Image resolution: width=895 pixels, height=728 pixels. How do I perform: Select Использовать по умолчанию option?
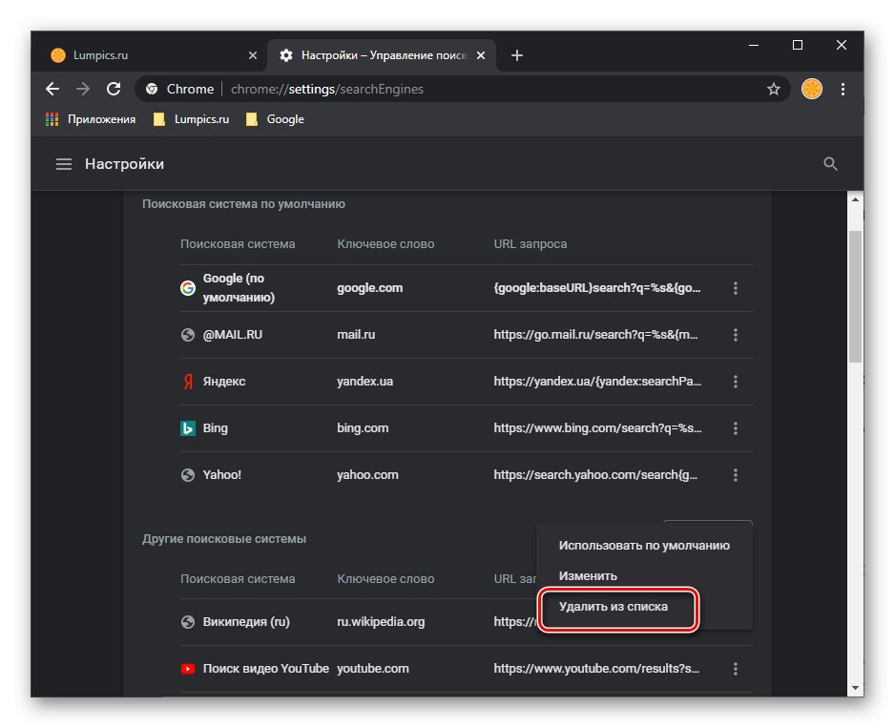coord(643,545)
